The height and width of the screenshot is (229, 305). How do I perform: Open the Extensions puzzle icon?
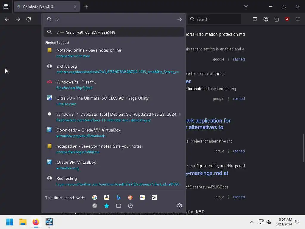[276, 19]
